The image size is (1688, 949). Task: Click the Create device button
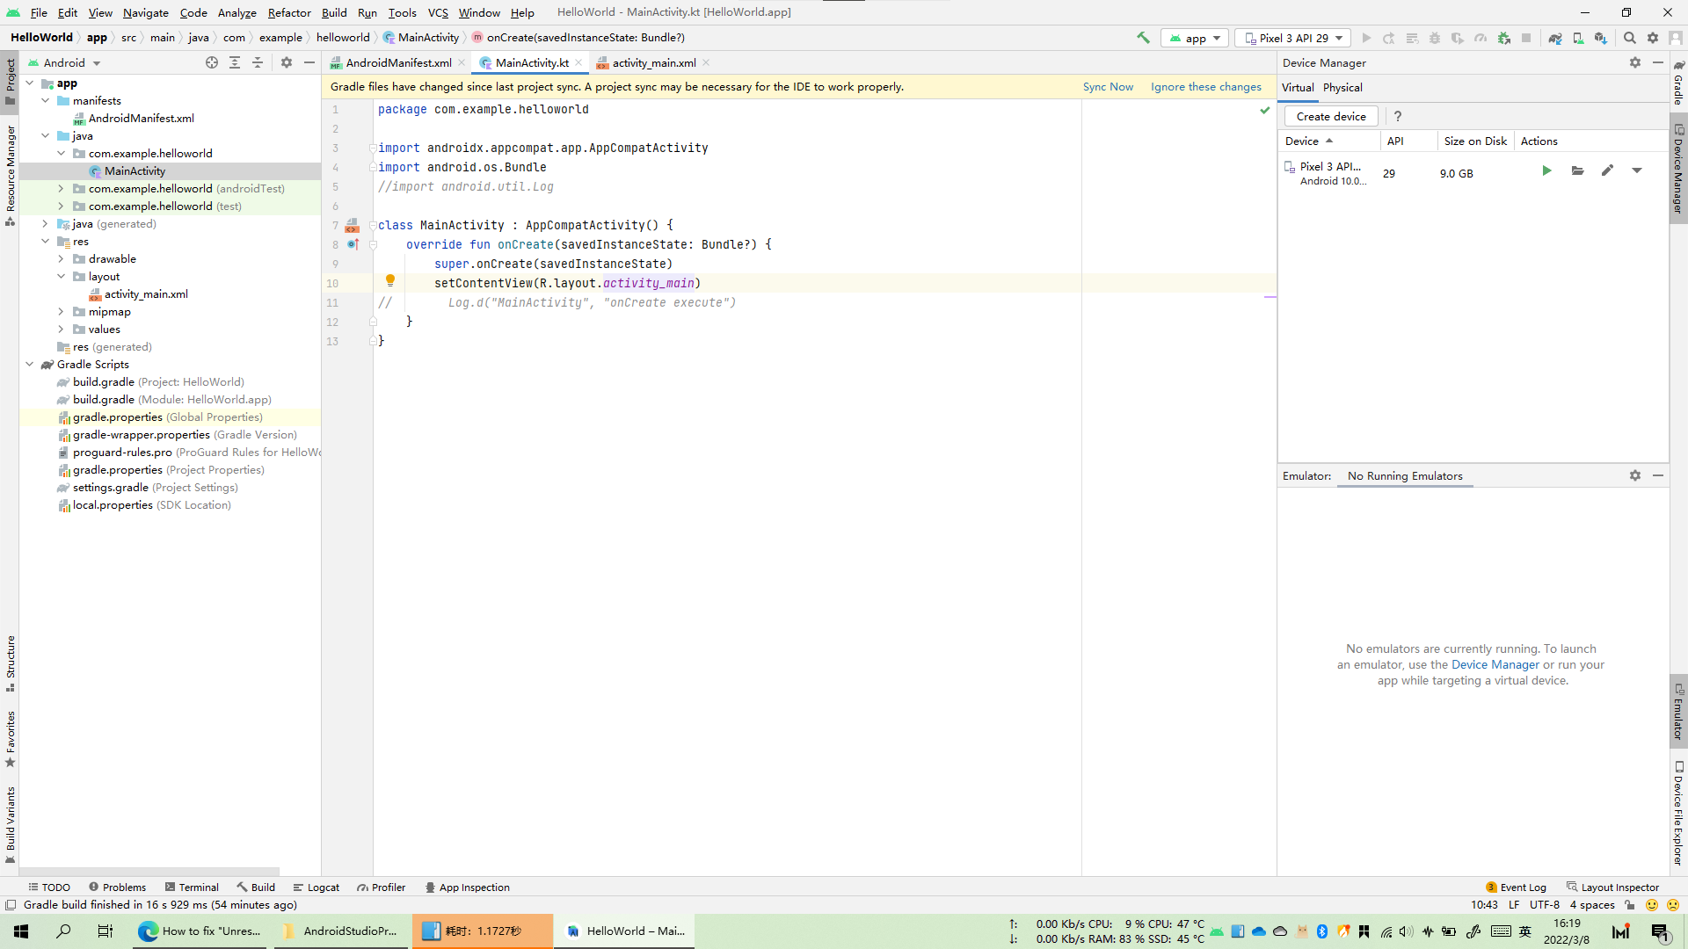click(1331, 116)
